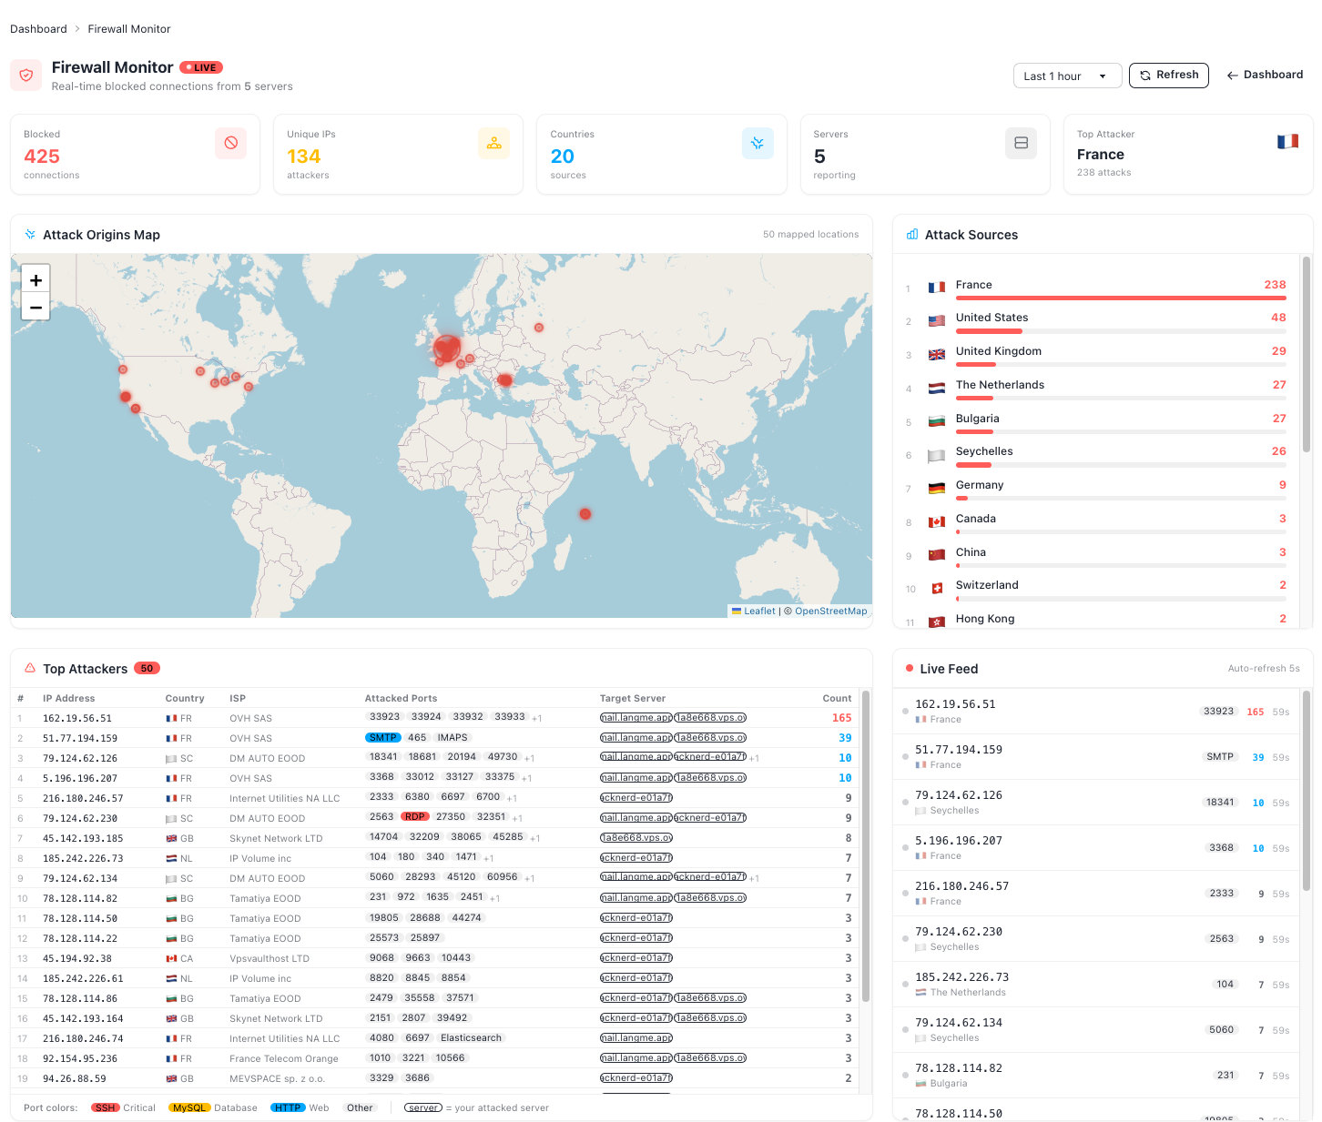Click the Countries sources map icon
This screenshot has width=1322, height=1122.
point(758,143)
